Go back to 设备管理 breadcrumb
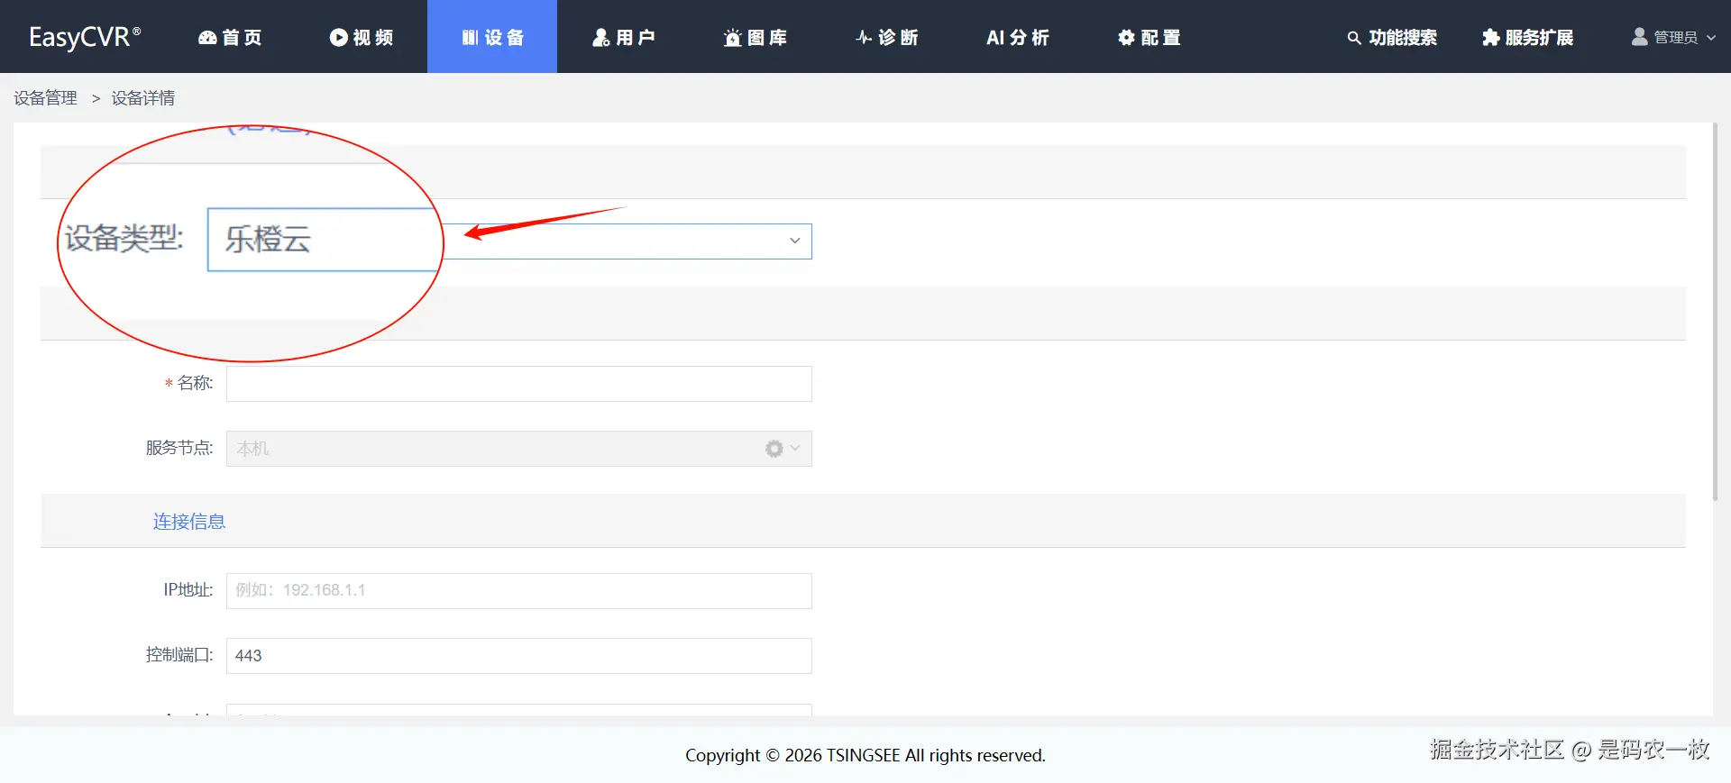Screen dimensions: 1731x783 click(x=46, y=97)
